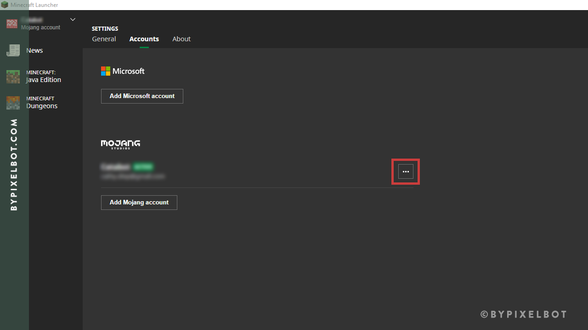Open the Minecraft Java Edition sidebar icon
This screenshot has height=330, width=588.
12,76
